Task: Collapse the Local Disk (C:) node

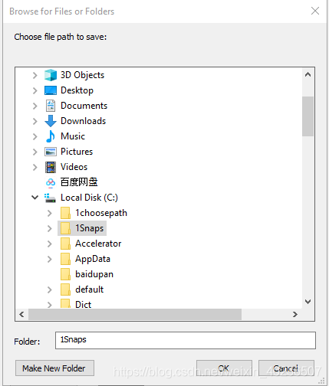Action: 35,198
